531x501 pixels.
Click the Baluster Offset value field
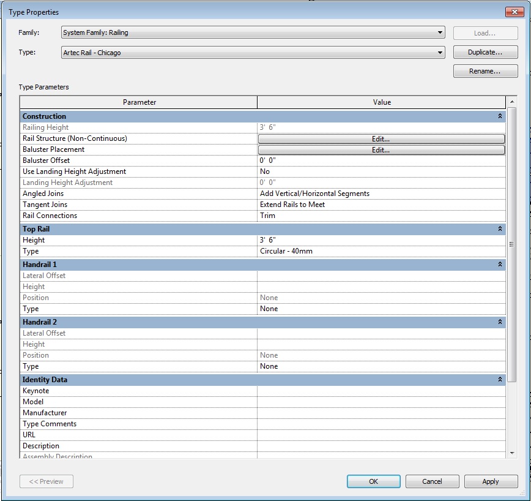click(x=381, y=160)
